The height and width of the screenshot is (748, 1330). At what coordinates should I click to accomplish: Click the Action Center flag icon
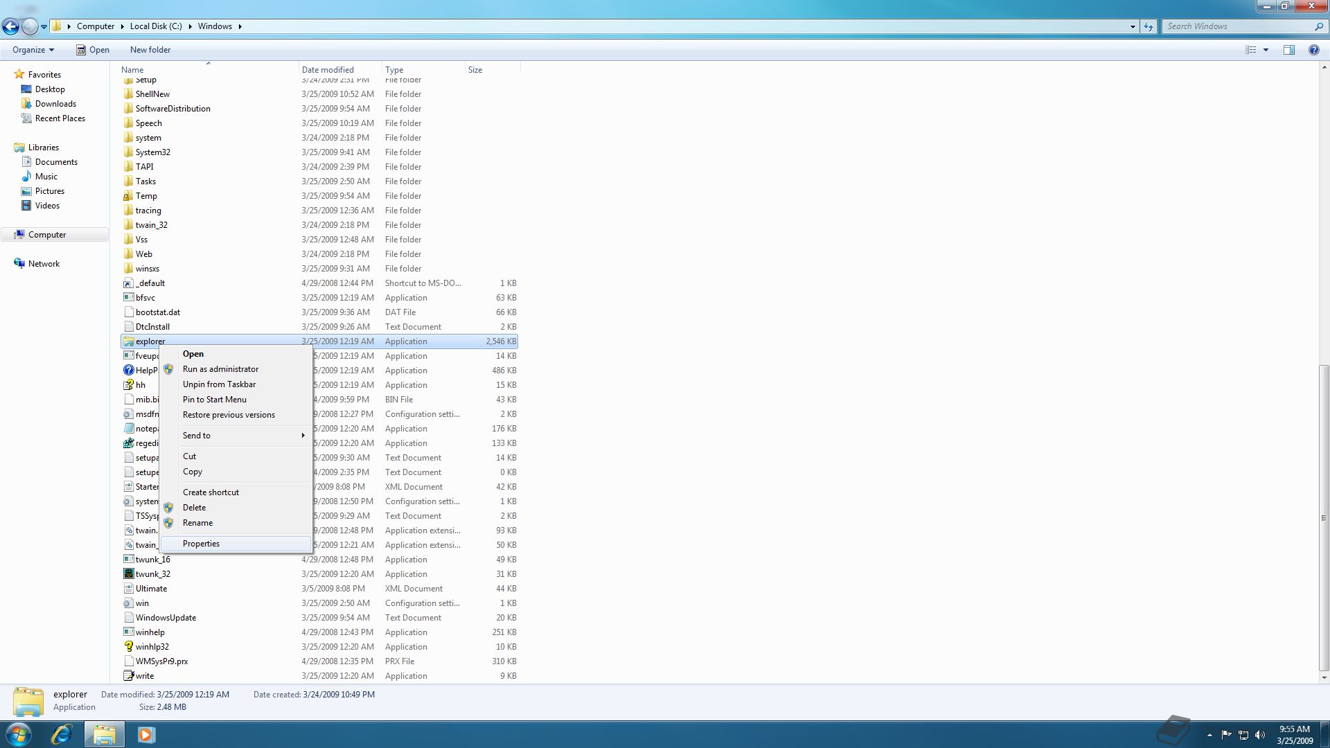click(1226, 735)
